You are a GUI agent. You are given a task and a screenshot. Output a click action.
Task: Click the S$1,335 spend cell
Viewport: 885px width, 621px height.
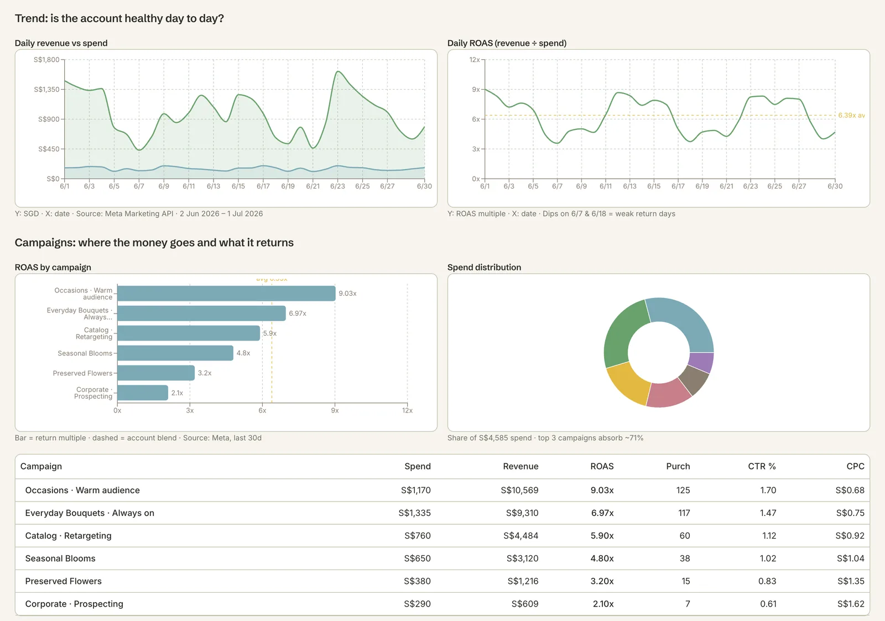pos(414,513)
